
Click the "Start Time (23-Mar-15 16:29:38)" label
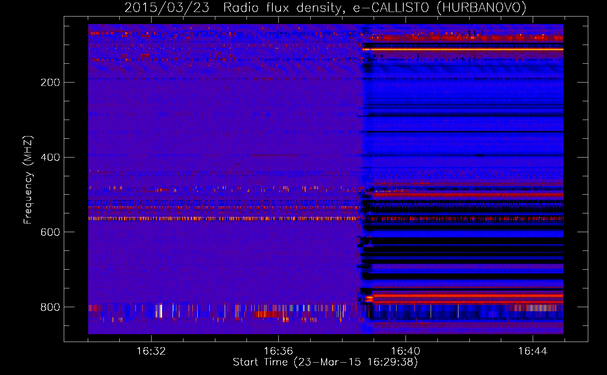coord(325,362)
